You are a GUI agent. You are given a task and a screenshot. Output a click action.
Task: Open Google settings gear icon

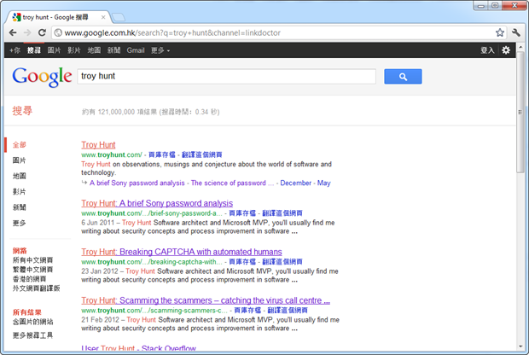tap(506, 50)
